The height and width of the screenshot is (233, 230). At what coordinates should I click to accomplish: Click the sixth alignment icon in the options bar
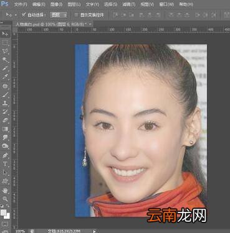158,15
